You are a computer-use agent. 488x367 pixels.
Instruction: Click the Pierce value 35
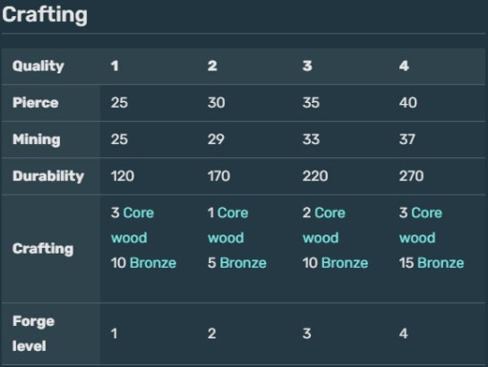[311, 103]
